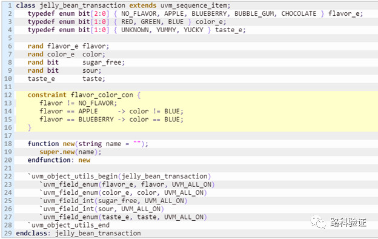378x239 pixels.
Task: Click BLUEBERRY on line 15
Action: pyautogui.click(x=96, y=119)
